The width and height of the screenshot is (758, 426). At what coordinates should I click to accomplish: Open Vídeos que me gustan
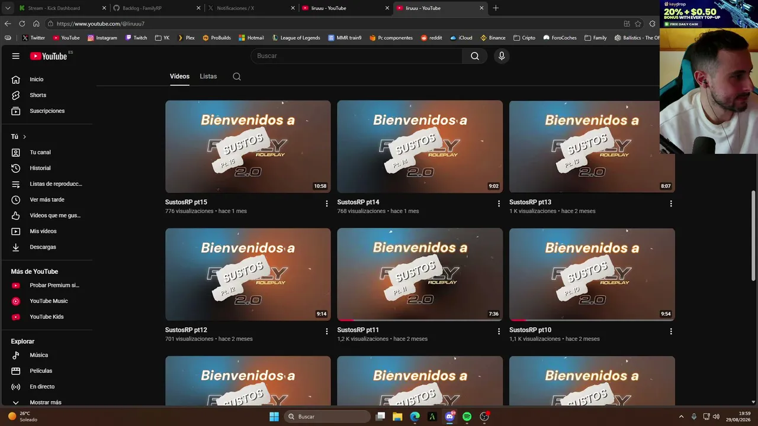[47, 215]
